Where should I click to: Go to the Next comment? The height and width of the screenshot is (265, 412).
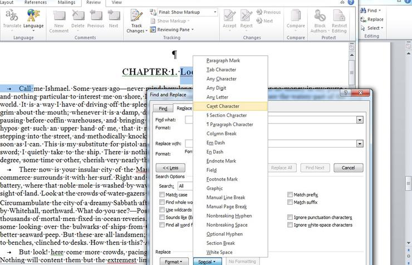click(114, 19)
